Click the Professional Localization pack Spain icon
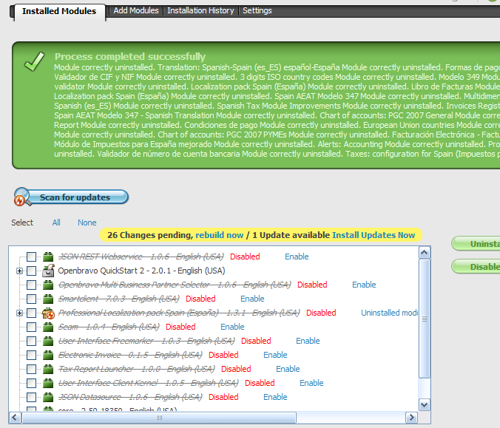Image resolution: width=500 pixels, height=428 pixels. [x=48, y=313]
